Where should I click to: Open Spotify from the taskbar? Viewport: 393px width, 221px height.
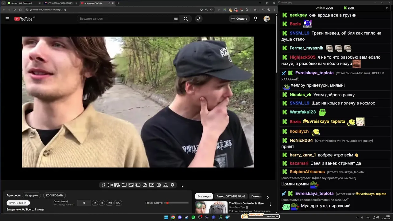pos(193,217)
